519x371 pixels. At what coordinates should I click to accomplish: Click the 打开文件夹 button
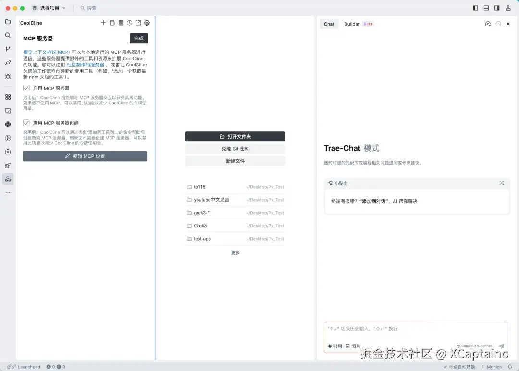(235, 136)
